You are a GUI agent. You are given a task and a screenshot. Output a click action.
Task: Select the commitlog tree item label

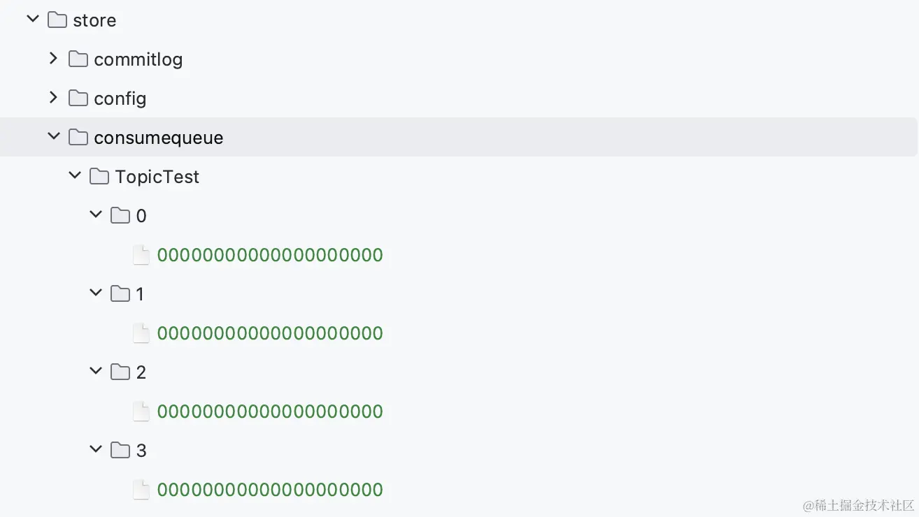(x=138, y=59)
